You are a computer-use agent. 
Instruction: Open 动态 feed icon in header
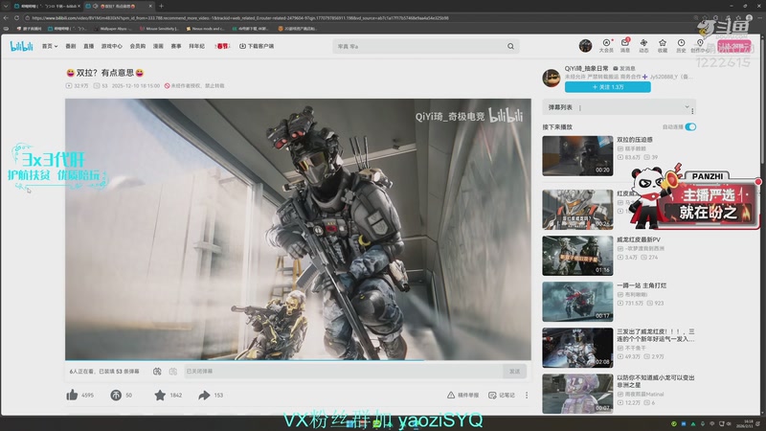643,45
